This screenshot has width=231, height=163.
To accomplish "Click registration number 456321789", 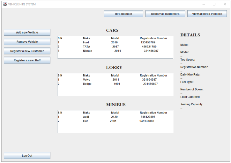I will [x=149, y=47].
